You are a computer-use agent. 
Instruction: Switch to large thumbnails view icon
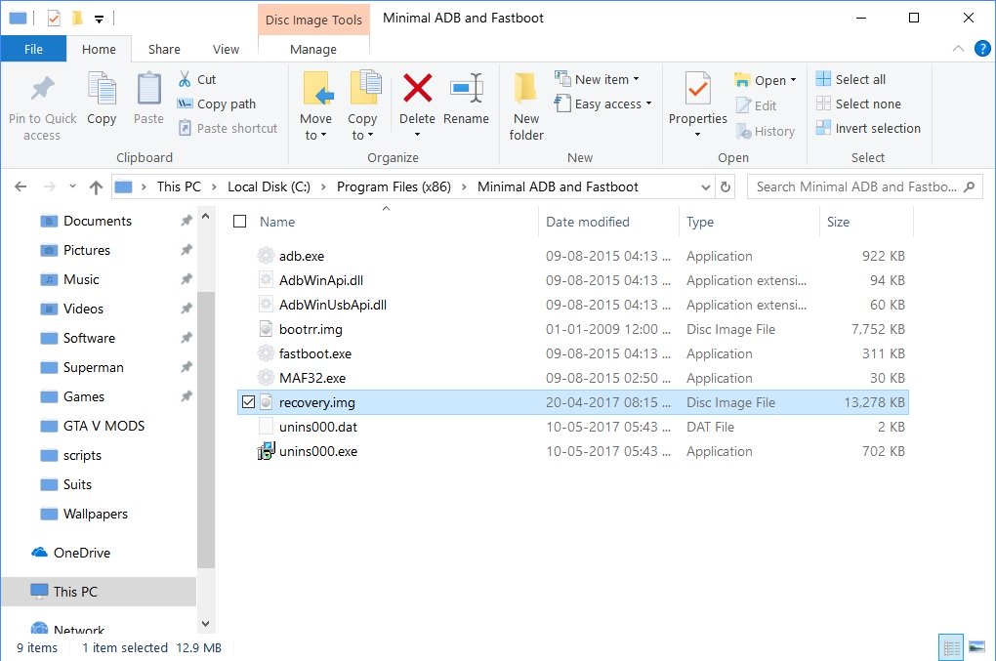click(x=975, y=646)
